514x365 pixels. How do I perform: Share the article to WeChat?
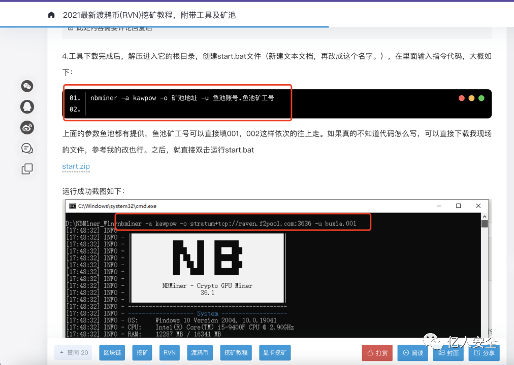click(27, 86)
